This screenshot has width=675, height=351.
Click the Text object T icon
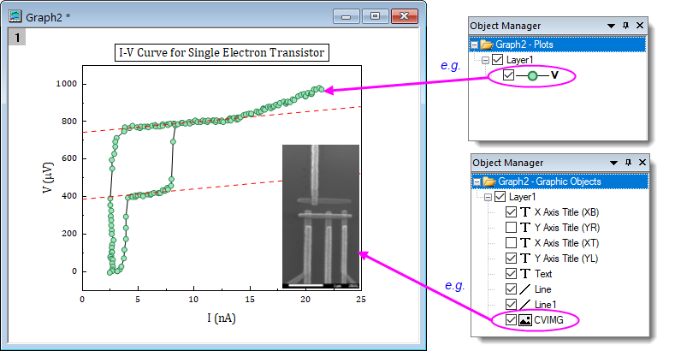tap(525, 273)
